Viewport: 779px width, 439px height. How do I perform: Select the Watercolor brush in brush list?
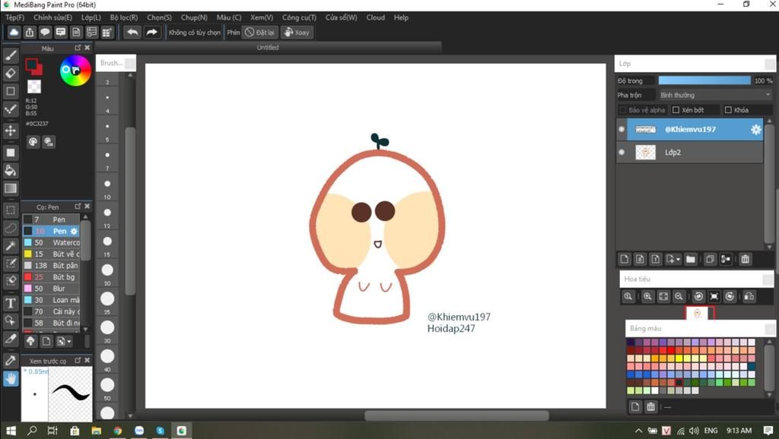click(x=52, y=242)
